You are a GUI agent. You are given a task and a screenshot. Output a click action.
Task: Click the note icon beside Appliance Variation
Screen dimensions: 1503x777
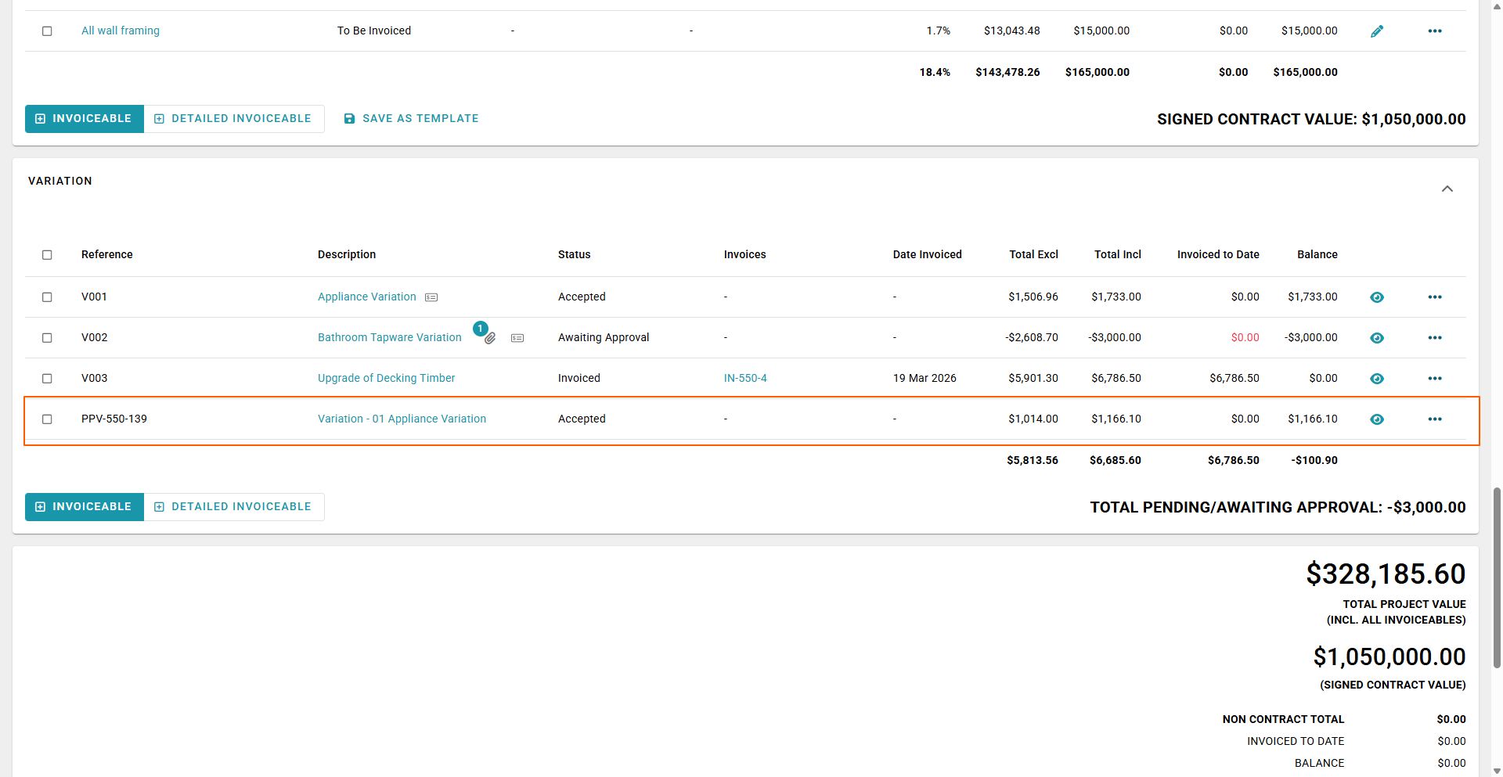(x=431, y=297)
